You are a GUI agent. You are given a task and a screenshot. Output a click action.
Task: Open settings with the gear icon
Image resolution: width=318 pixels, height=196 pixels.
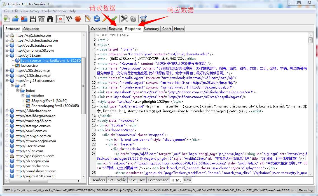(133, 19)
